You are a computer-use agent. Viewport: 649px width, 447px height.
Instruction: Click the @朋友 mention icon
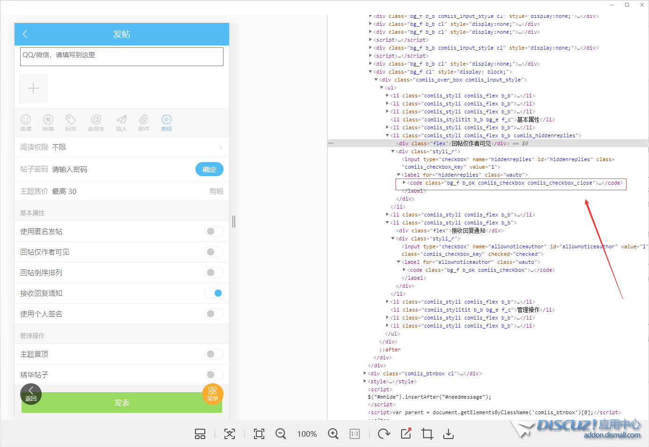96,123
